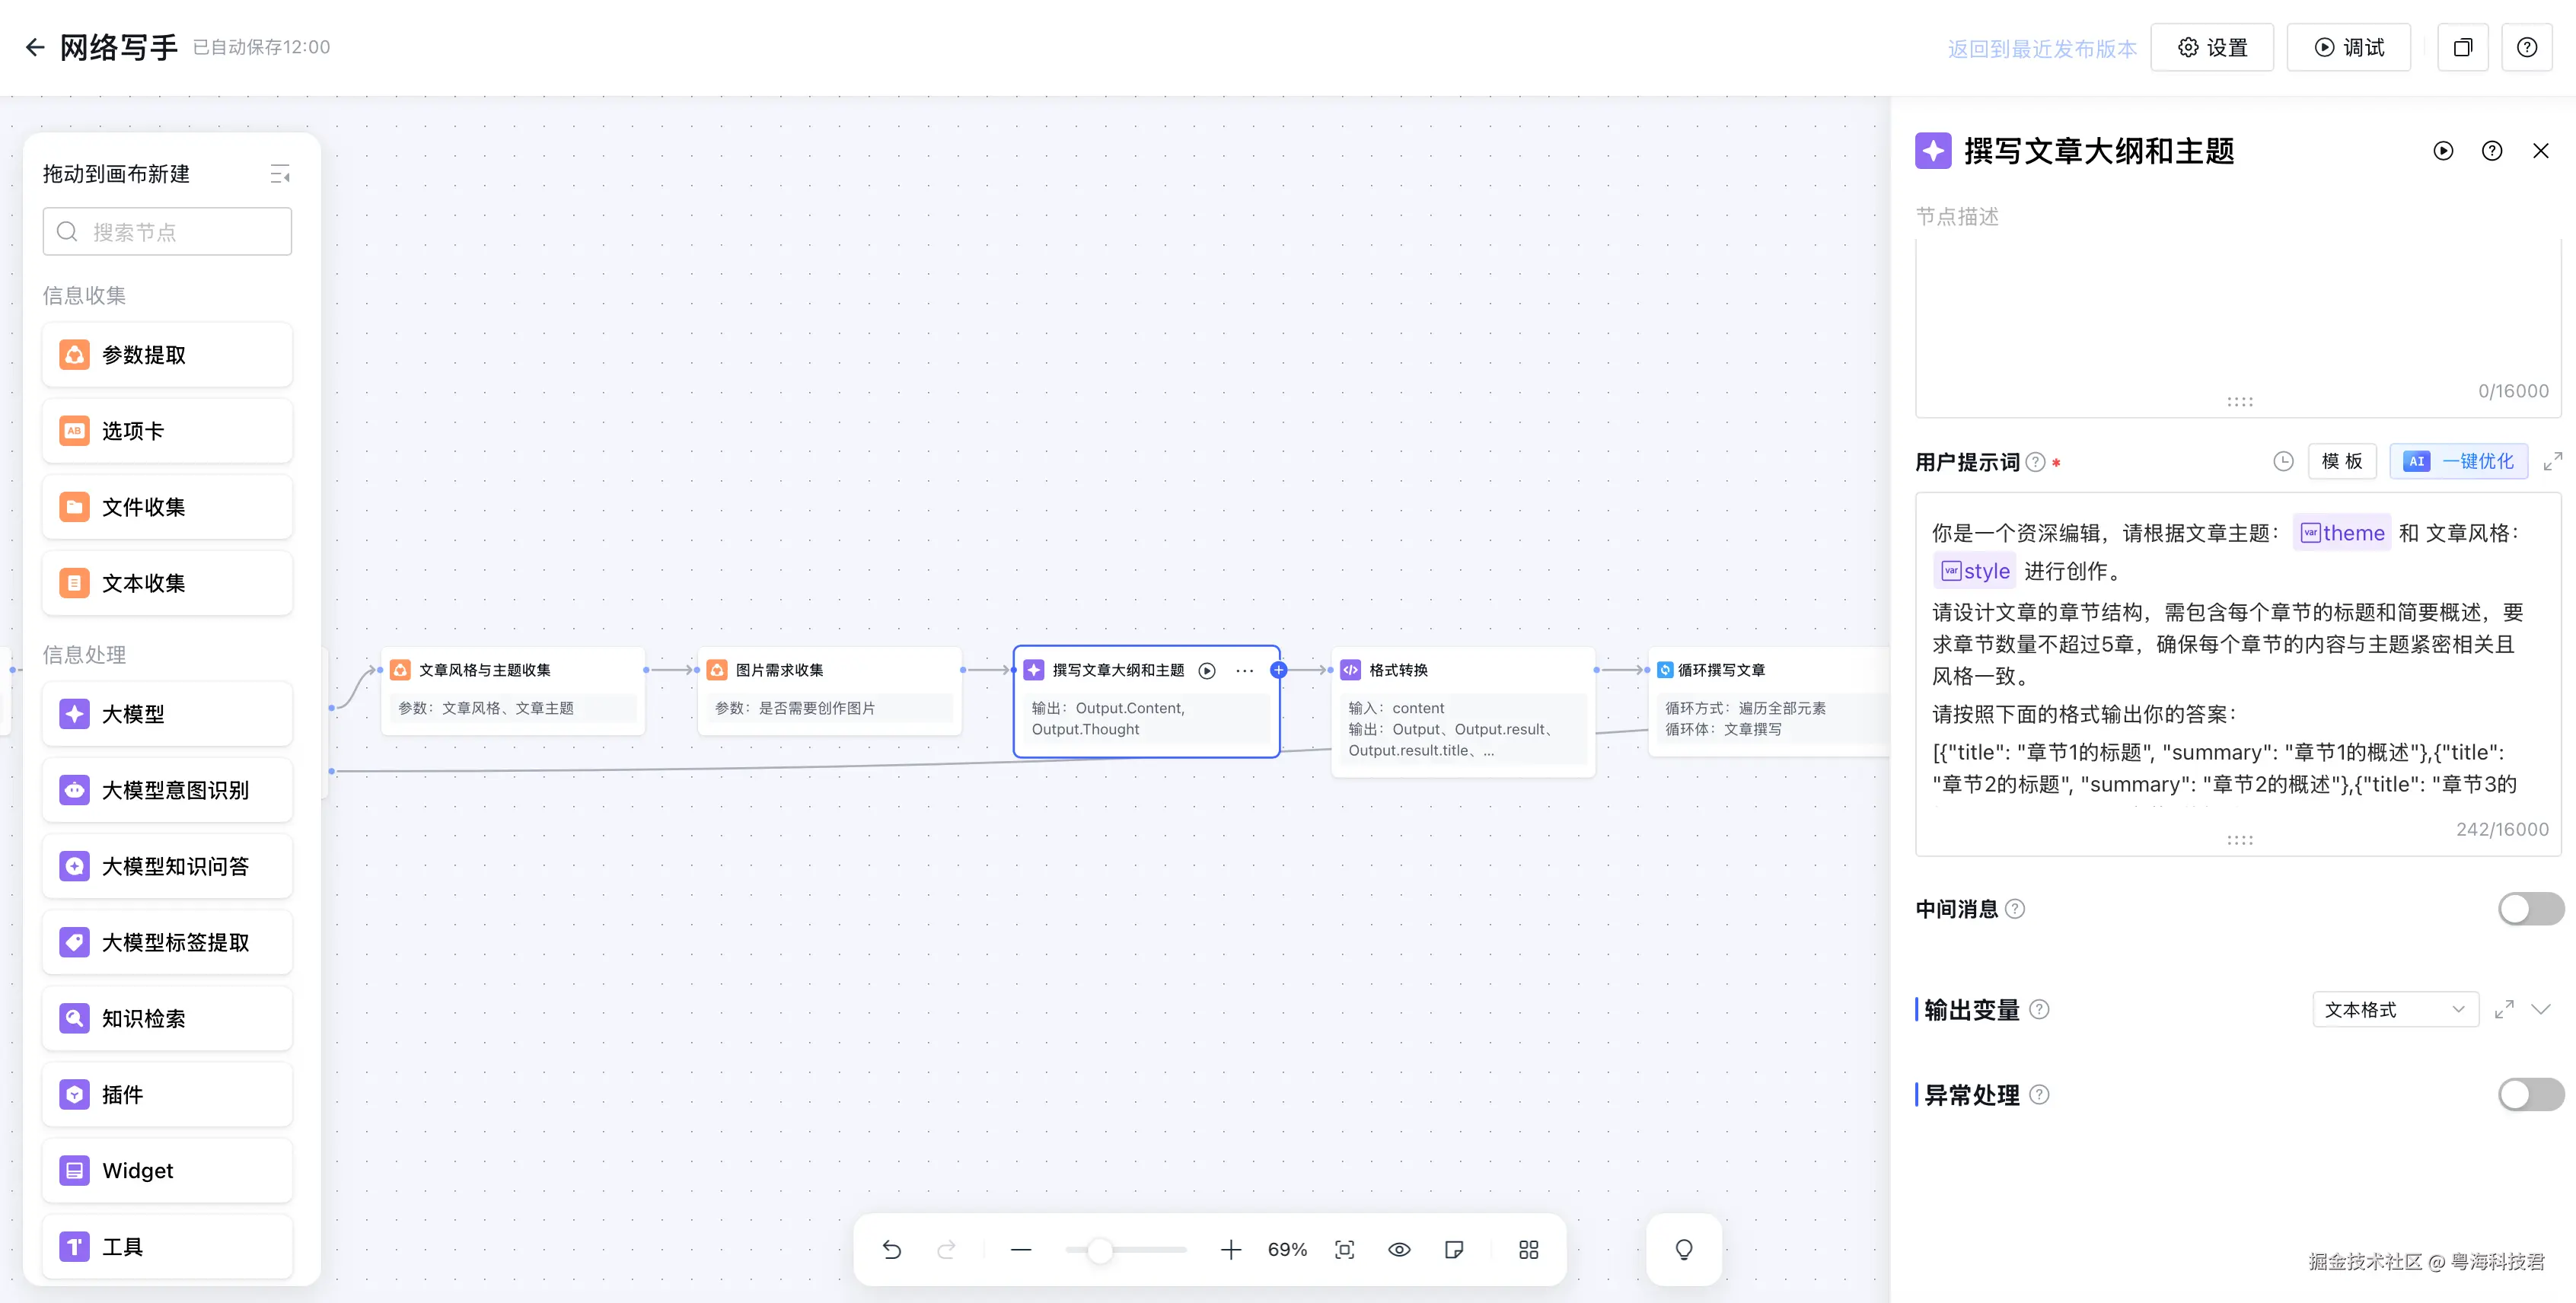Choose the 知识检索 node item
2576x1303 pixels.
point(167,1018)
